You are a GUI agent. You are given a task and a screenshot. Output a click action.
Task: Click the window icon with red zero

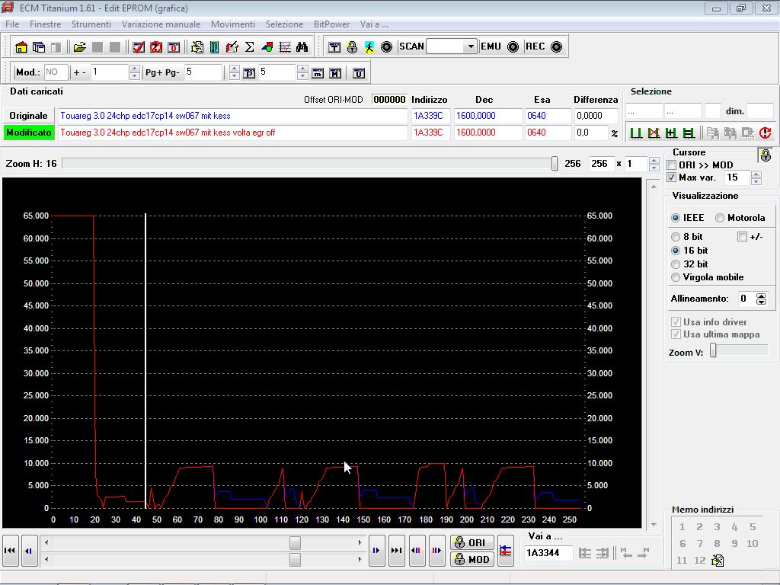(174, 46)
